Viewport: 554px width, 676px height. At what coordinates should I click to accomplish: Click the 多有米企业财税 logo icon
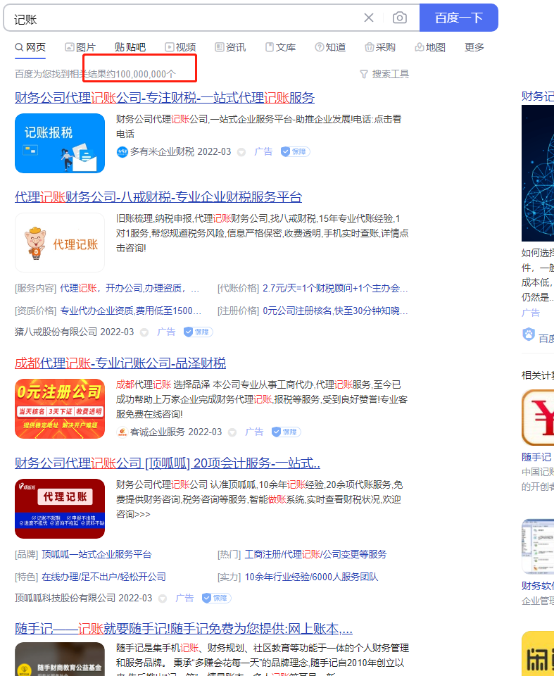[x=122, y=152]
